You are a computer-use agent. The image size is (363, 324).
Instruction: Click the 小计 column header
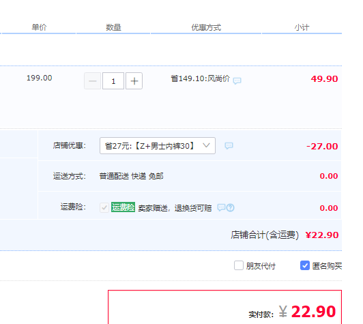(302, 27)
